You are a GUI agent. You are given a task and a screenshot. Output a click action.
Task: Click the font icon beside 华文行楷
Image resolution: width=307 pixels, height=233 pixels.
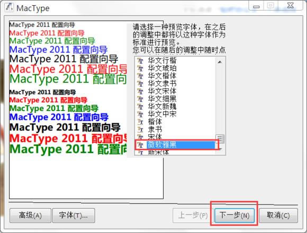(x=140, y=61)
